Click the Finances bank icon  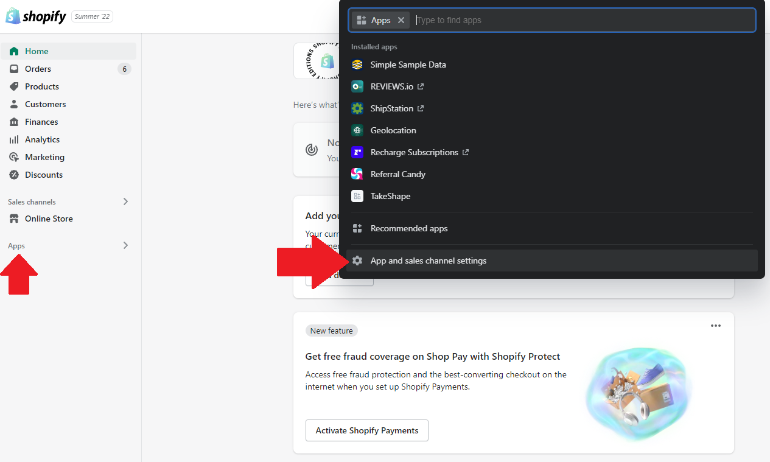tap(14, 122)
